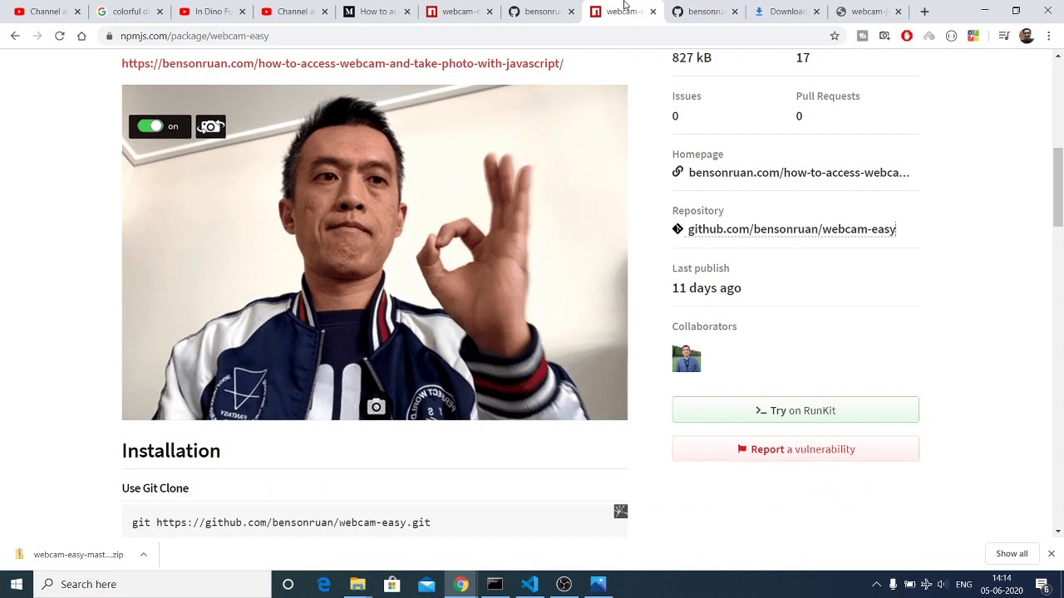Screen dimensions: 1064x598
Task: Reload the npmjs page
Action: point(59,36)
